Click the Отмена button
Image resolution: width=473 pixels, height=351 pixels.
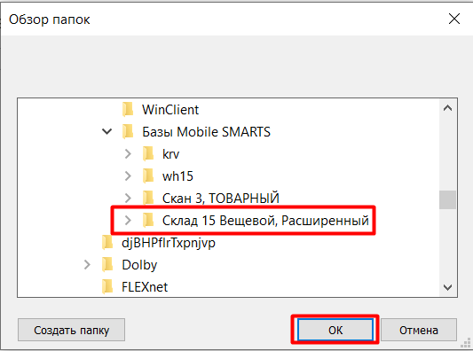419,330
